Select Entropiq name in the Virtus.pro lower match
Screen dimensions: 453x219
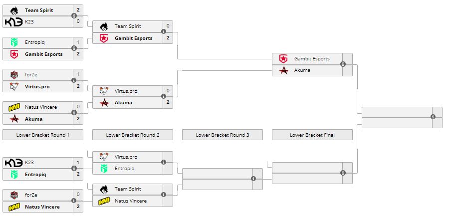125,169
